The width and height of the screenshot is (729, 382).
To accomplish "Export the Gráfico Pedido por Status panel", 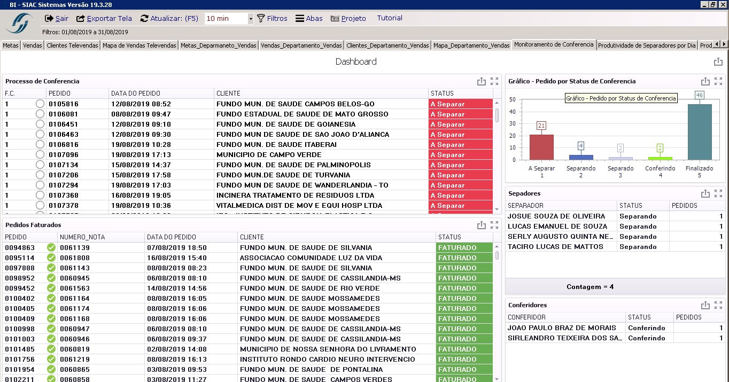I will [705, 81].
